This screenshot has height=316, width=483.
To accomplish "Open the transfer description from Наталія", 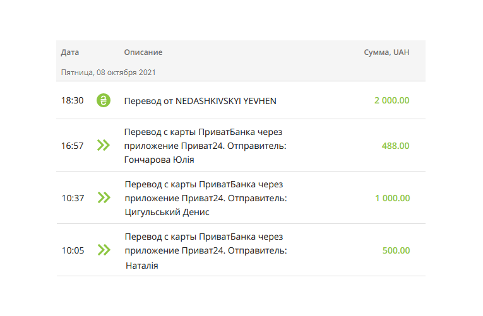I will (x=206, y=251).
